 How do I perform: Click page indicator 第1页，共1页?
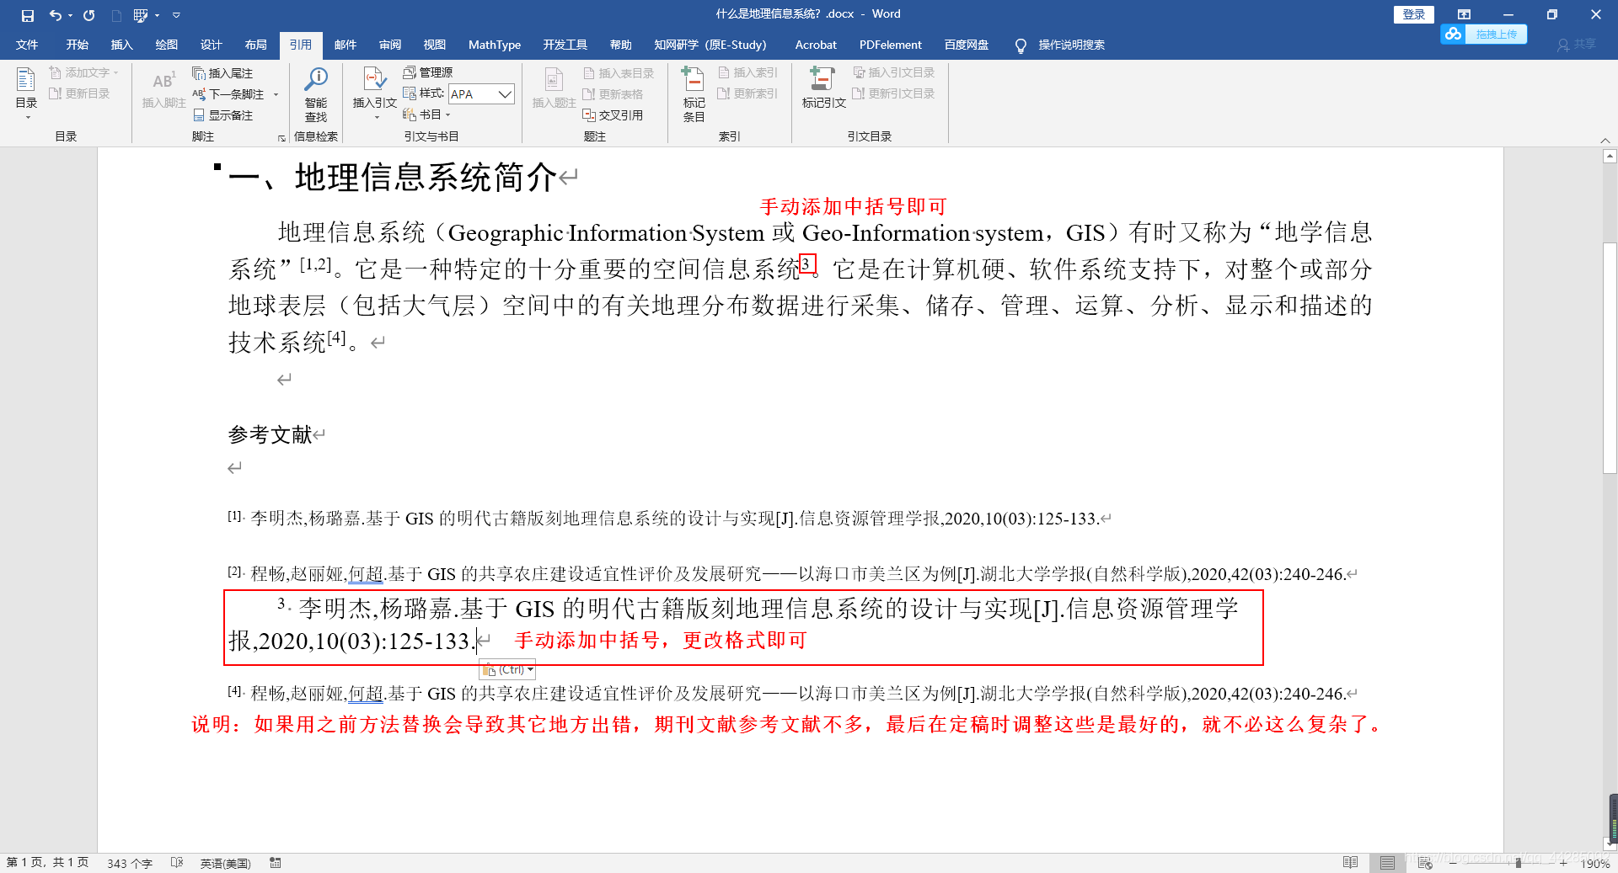[48, 863]
